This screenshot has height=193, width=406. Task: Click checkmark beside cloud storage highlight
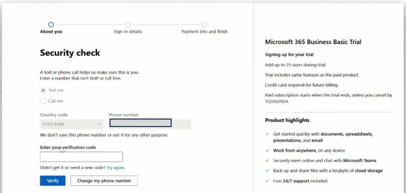268,170
